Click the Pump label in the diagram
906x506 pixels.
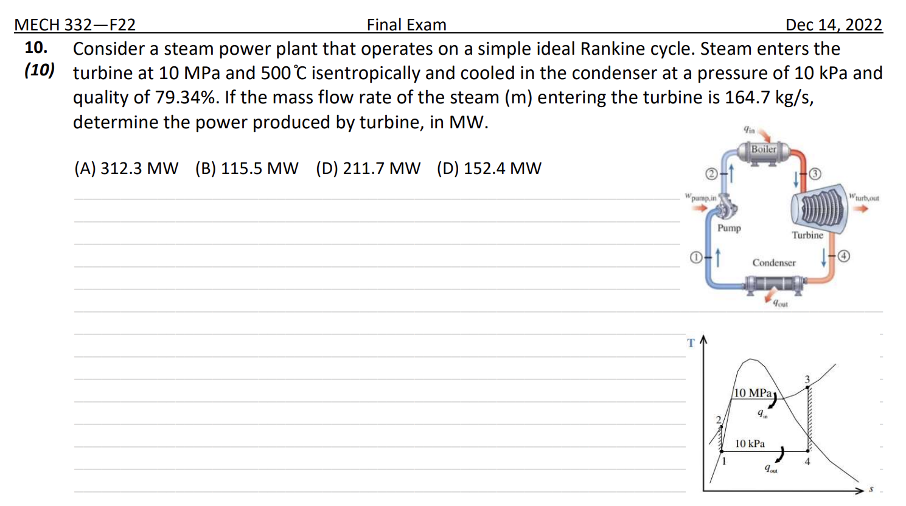click(729, 228)
